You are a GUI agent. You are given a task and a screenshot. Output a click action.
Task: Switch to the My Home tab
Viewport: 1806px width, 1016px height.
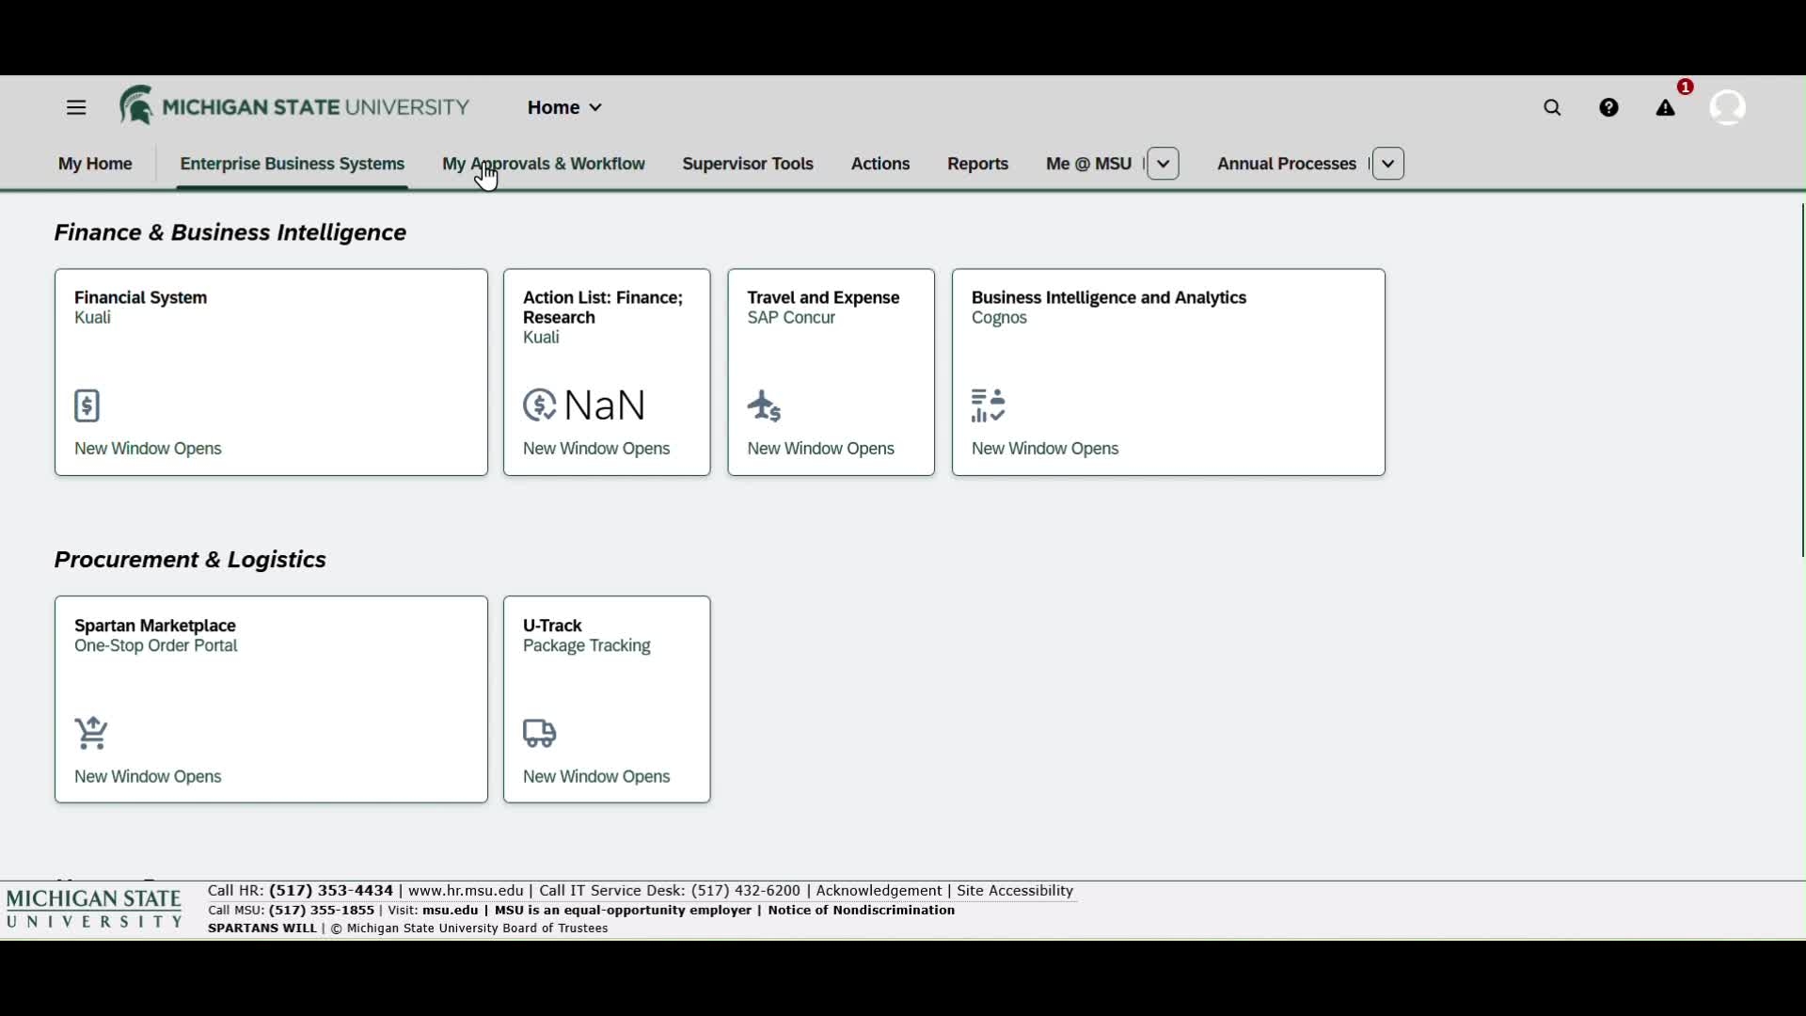[95, 165]
